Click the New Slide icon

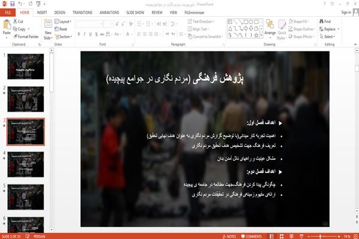48,24
